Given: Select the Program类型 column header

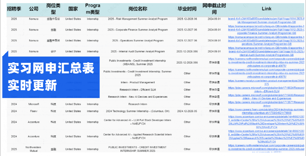Looking at the screenshot, I should (x=93, y=9).
